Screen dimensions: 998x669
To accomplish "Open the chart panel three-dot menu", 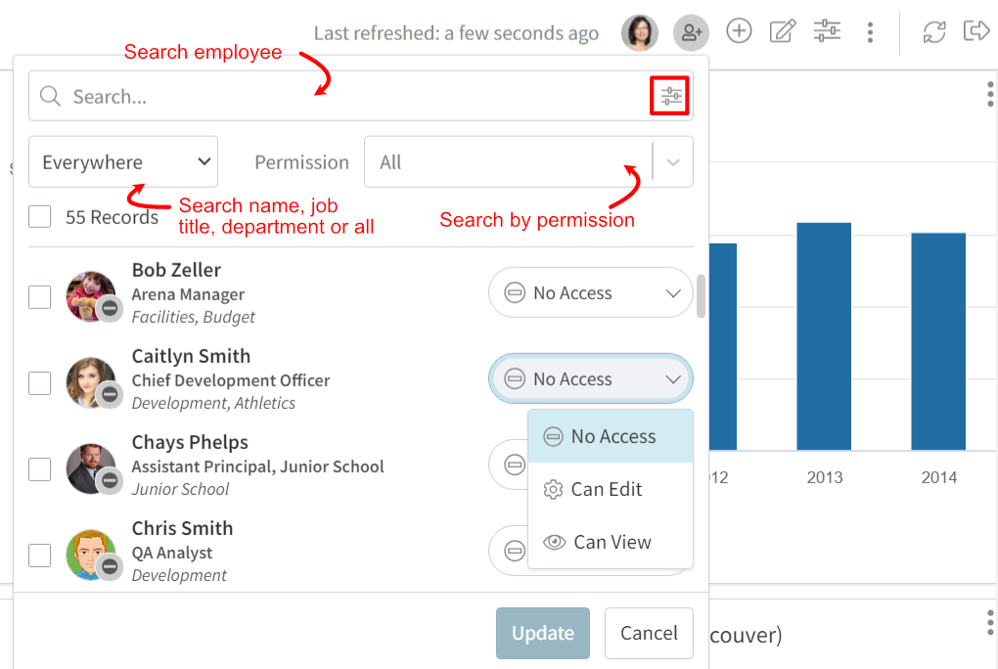I will [990, 94].
